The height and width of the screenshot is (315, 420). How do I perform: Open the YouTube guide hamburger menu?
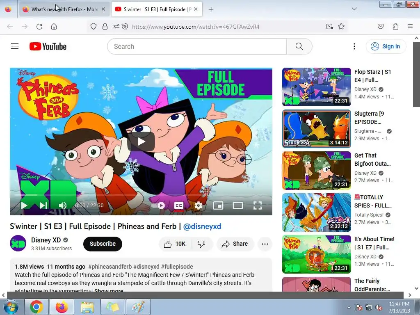[15, 46]
